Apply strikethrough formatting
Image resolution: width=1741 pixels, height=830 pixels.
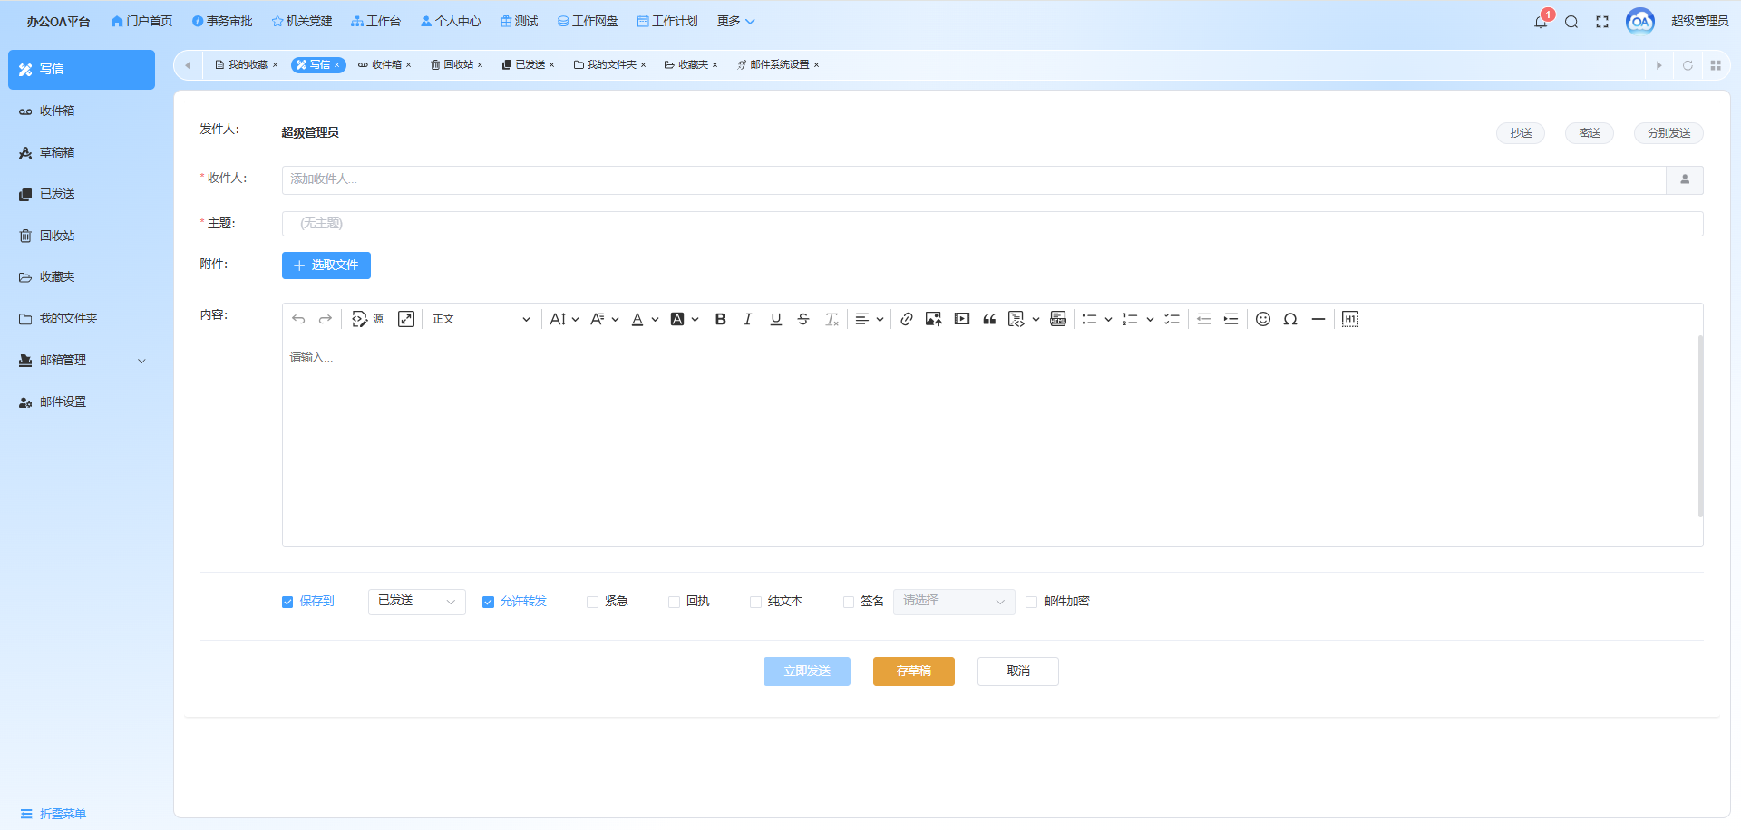point(803,319)
